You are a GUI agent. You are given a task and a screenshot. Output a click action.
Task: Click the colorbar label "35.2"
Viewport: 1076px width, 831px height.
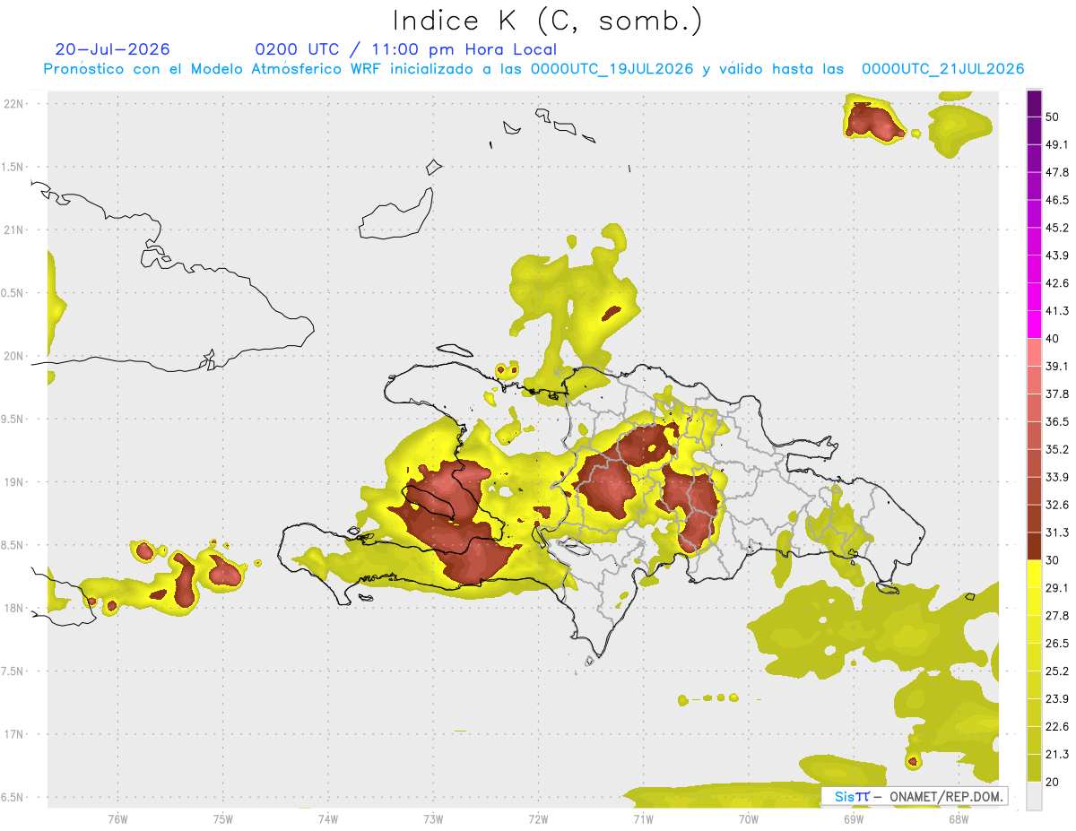pos(1057,449)
